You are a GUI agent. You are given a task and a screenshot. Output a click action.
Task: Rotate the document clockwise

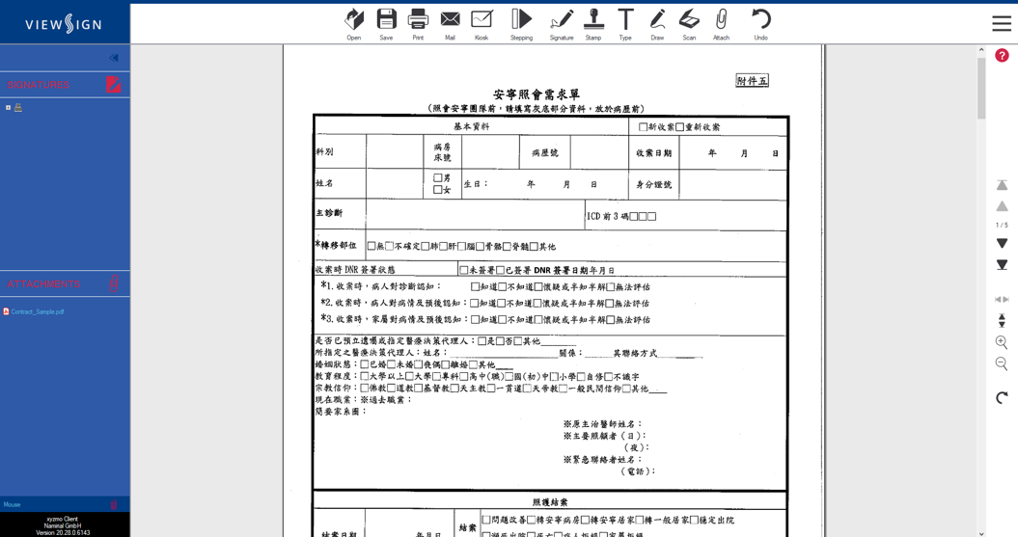[1002, 397]
